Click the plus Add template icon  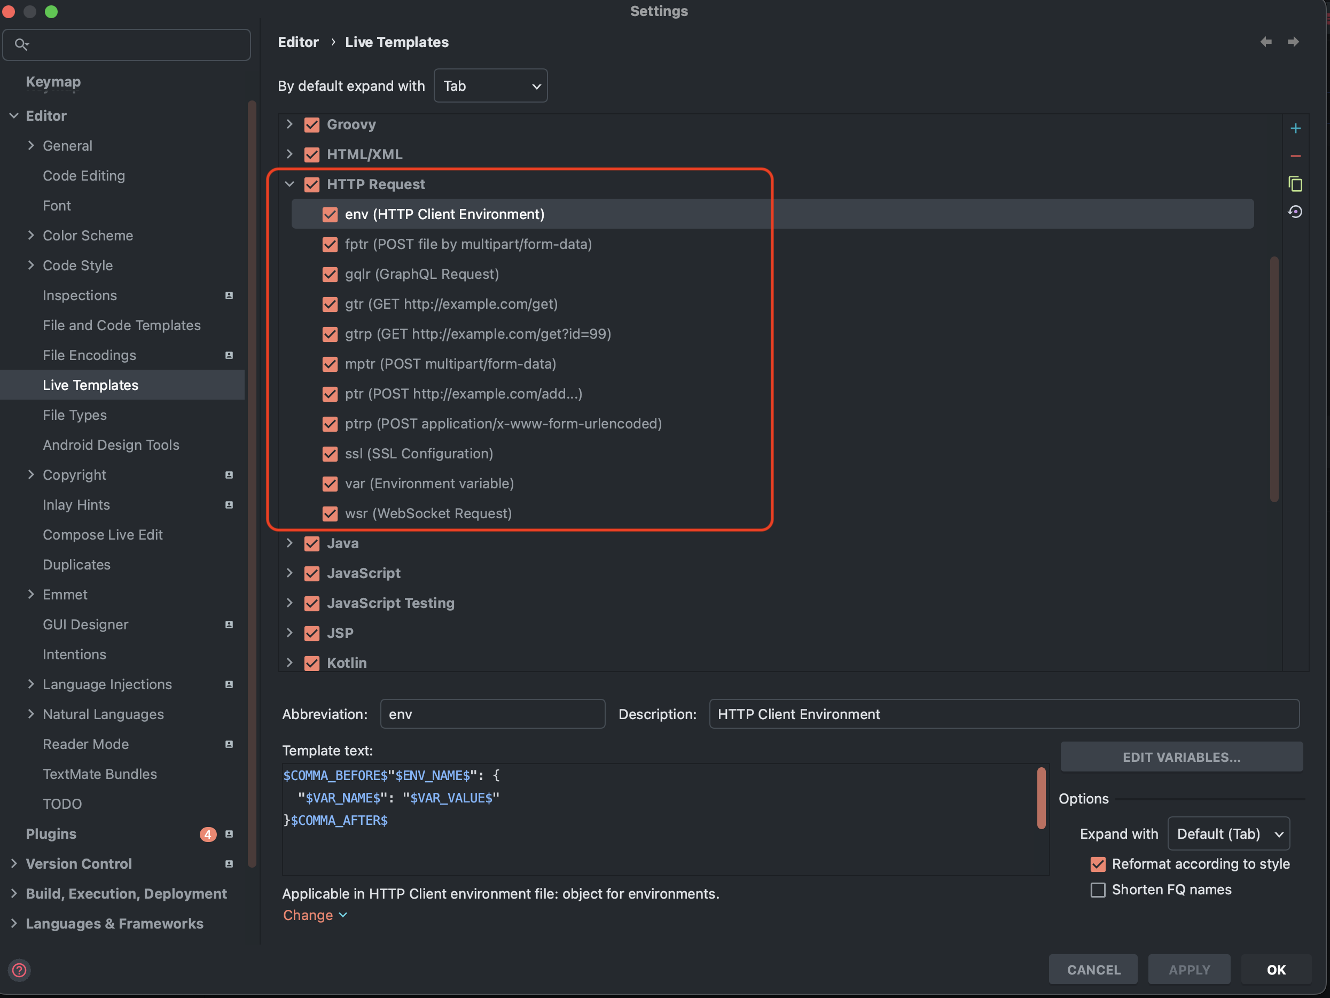coord(1295,128)
